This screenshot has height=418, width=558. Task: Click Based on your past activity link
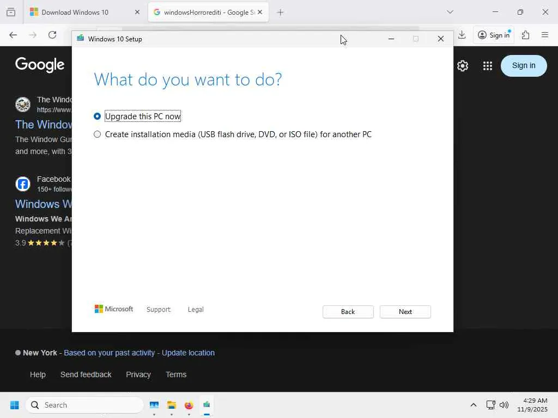pyautogui.click(x=109, y=353)
